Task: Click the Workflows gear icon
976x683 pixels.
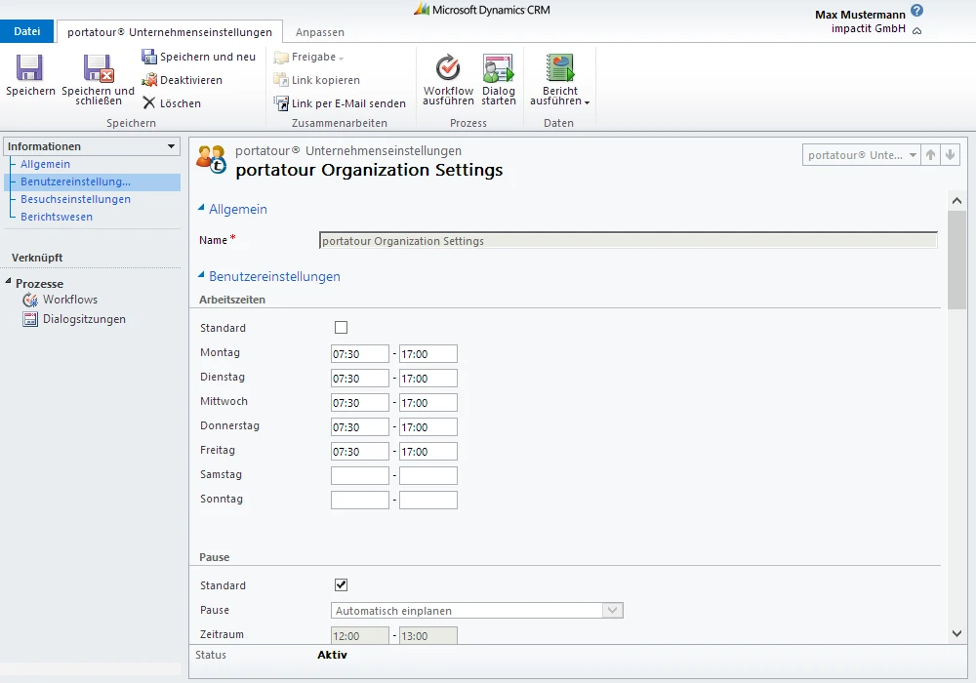Action: 30,300
